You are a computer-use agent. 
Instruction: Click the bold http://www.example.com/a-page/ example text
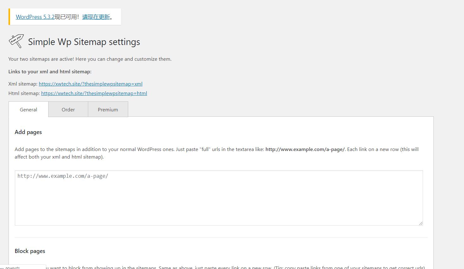(x=305, y=149)
